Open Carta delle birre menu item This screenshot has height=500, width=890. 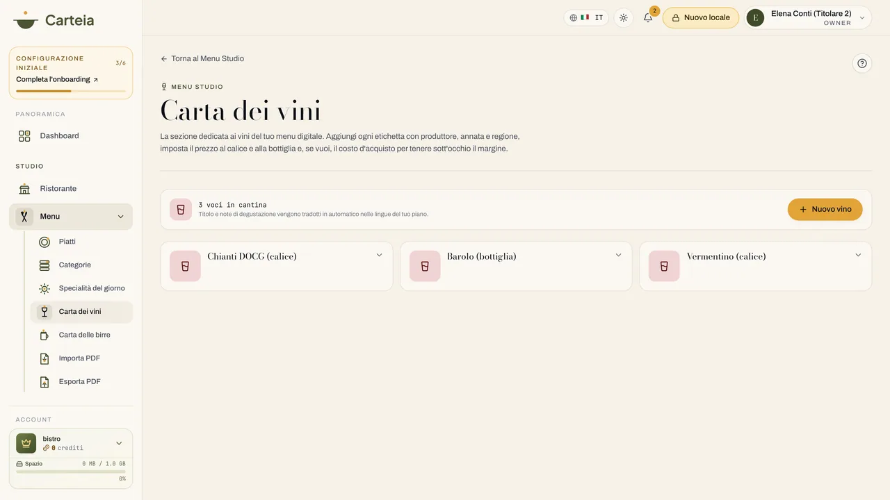click(81, 335)
